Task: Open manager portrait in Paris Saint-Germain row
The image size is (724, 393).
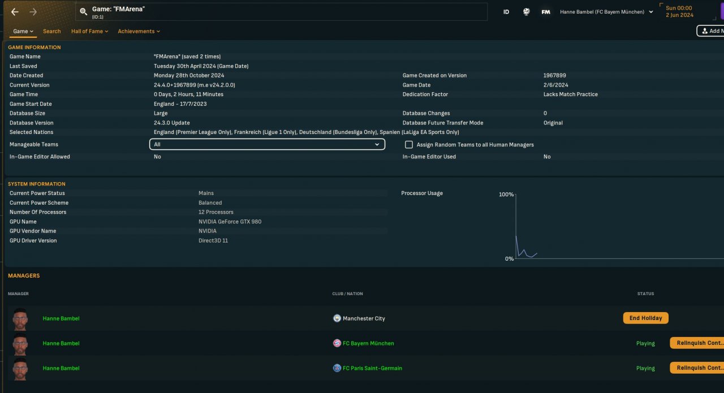Action: (x=20, y=369)
